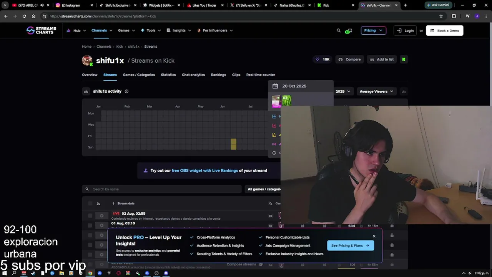Open the site search magnifier icon
Screen dimensions: 492x277
(339, 30)
